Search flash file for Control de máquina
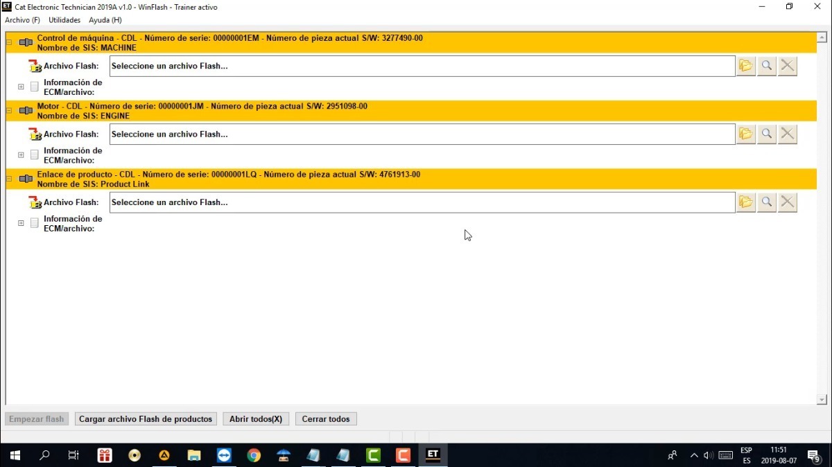The image size is (832, 467). point(766,66)
